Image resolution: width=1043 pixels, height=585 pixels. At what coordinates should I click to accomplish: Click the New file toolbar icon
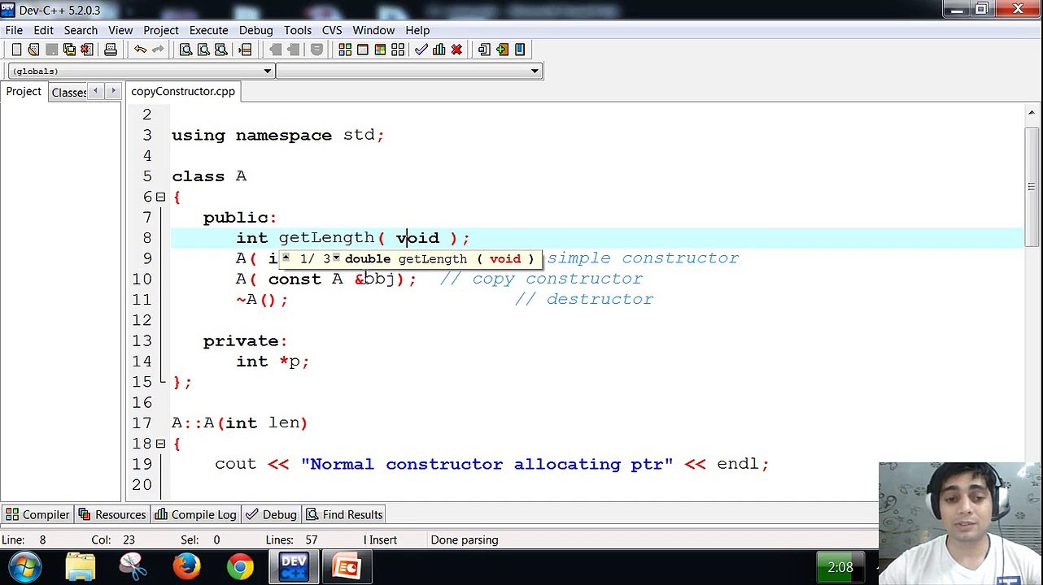(x=16, y=50)
